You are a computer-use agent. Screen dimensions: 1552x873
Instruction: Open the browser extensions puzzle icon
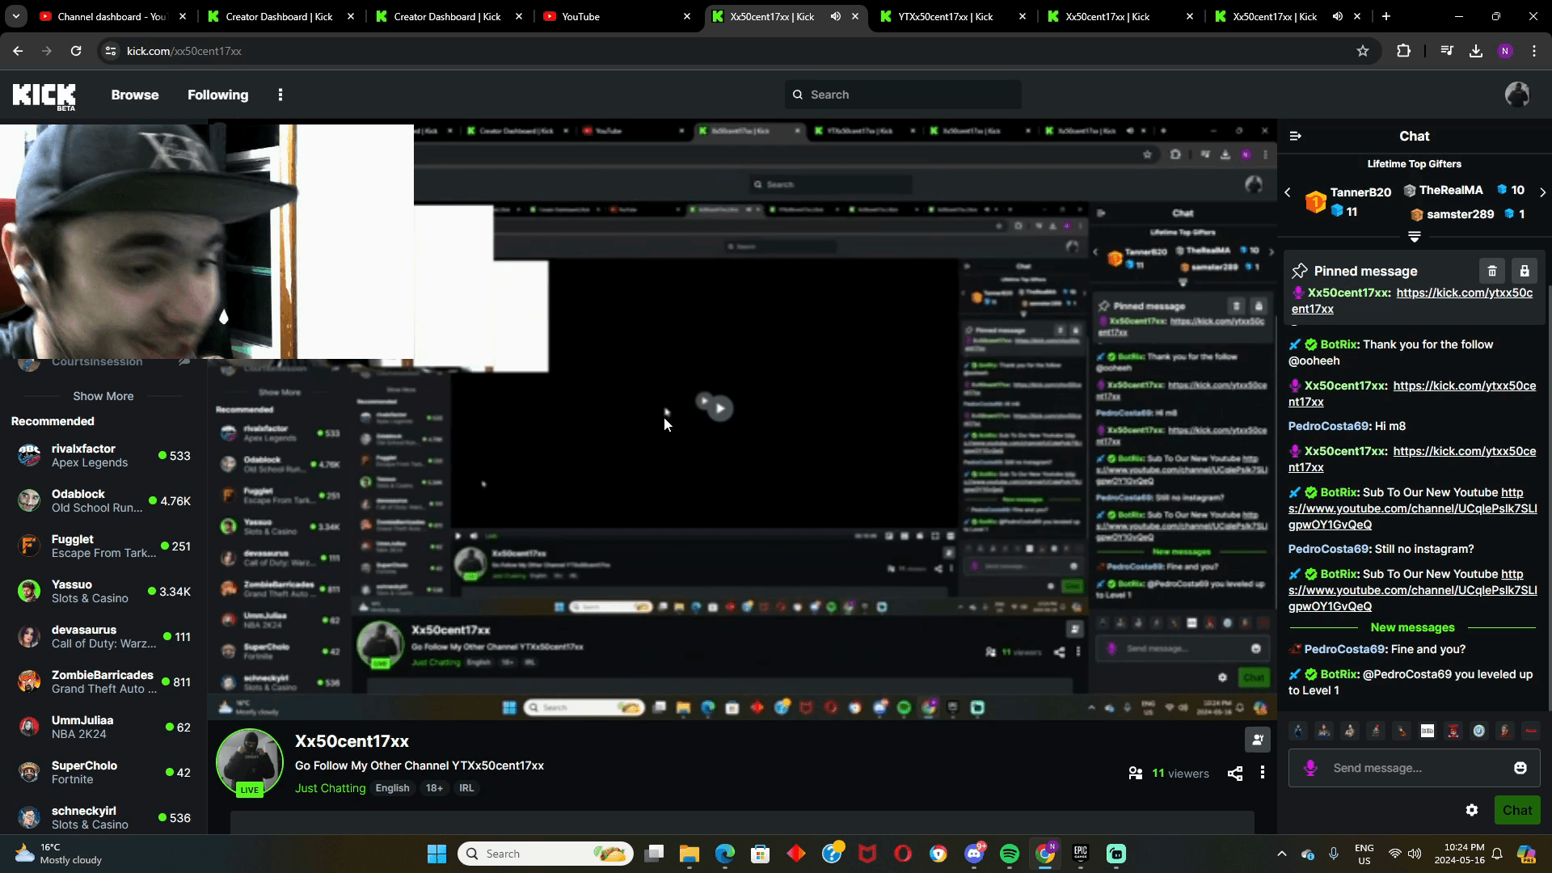1403,51
